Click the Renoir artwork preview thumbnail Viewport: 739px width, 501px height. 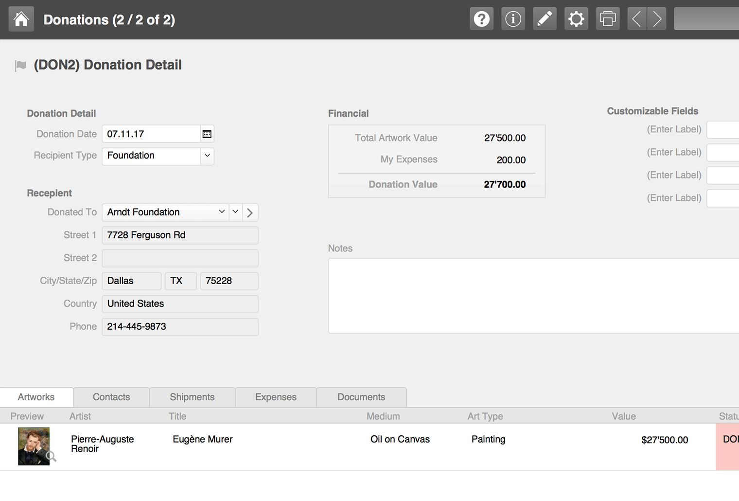[x=34, y=447]
